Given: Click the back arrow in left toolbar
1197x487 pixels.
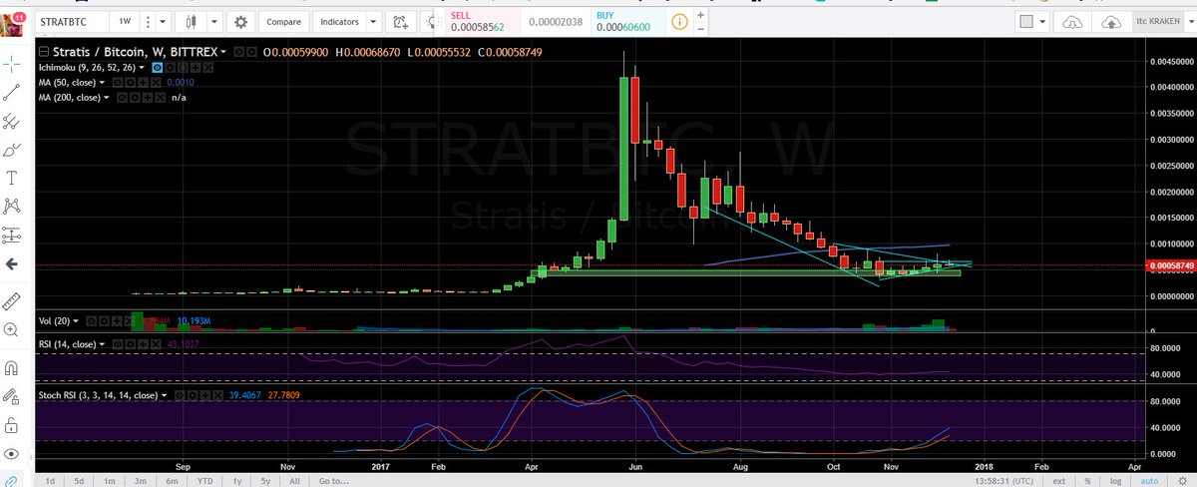Looking at the screenshot, I should (12, 264).
